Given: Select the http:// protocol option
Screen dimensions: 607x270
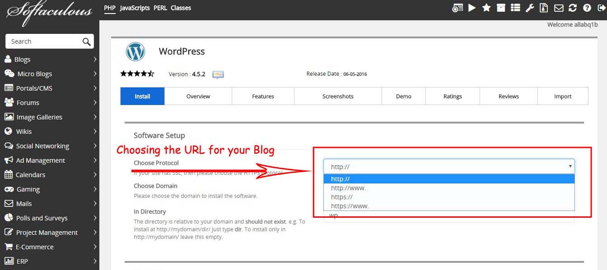Looking at the screenshot, I should [x=449, y=179].
